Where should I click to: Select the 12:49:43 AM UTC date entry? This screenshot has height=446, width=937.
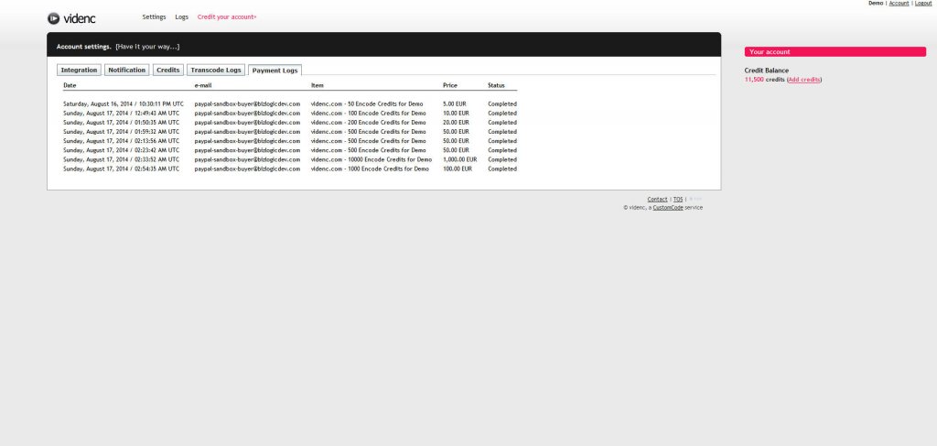coord(122,113)
